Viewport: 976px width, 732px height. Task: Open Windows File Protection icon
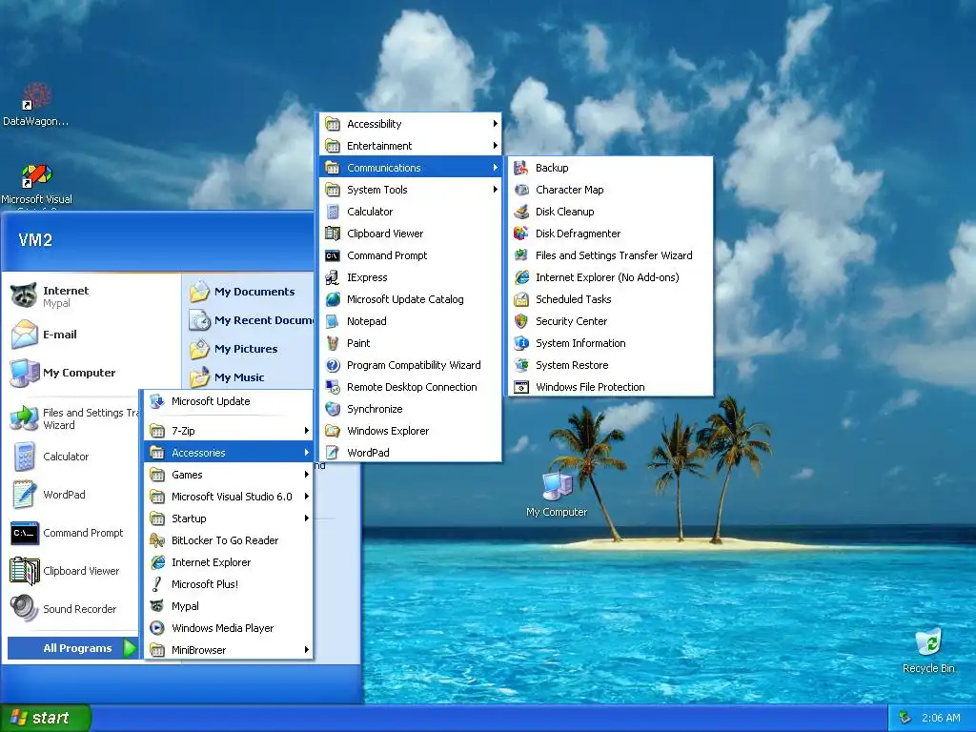pyautogui.click(x=521, y=387)
